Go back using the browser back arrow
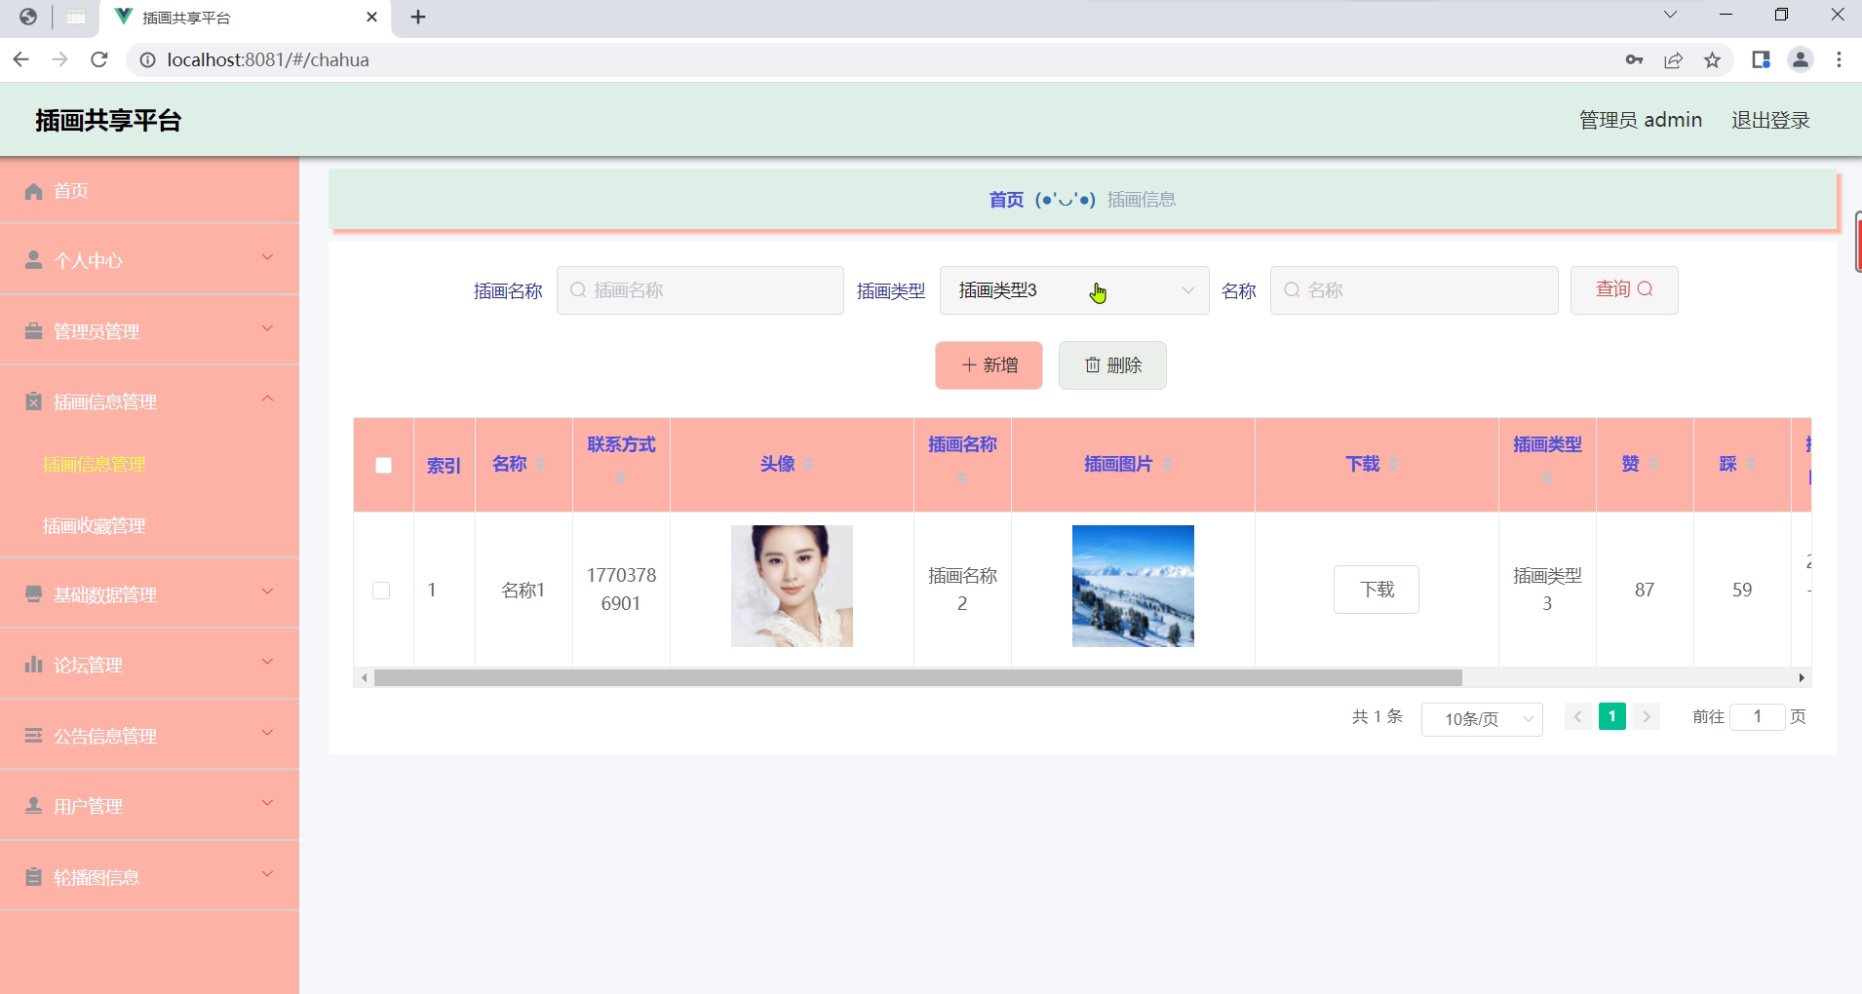1862x994 pixels. click(x=20, y=59)
